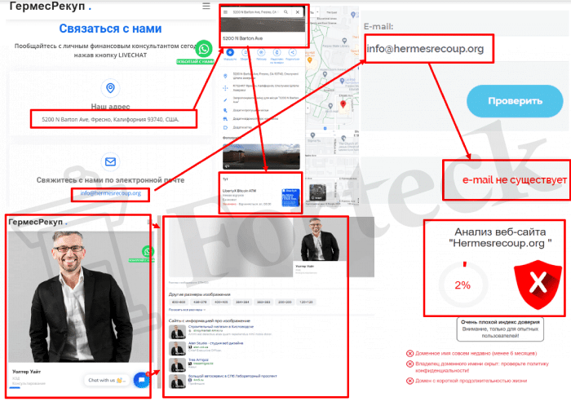Click the envelope email icon

(x=110, y=161)
